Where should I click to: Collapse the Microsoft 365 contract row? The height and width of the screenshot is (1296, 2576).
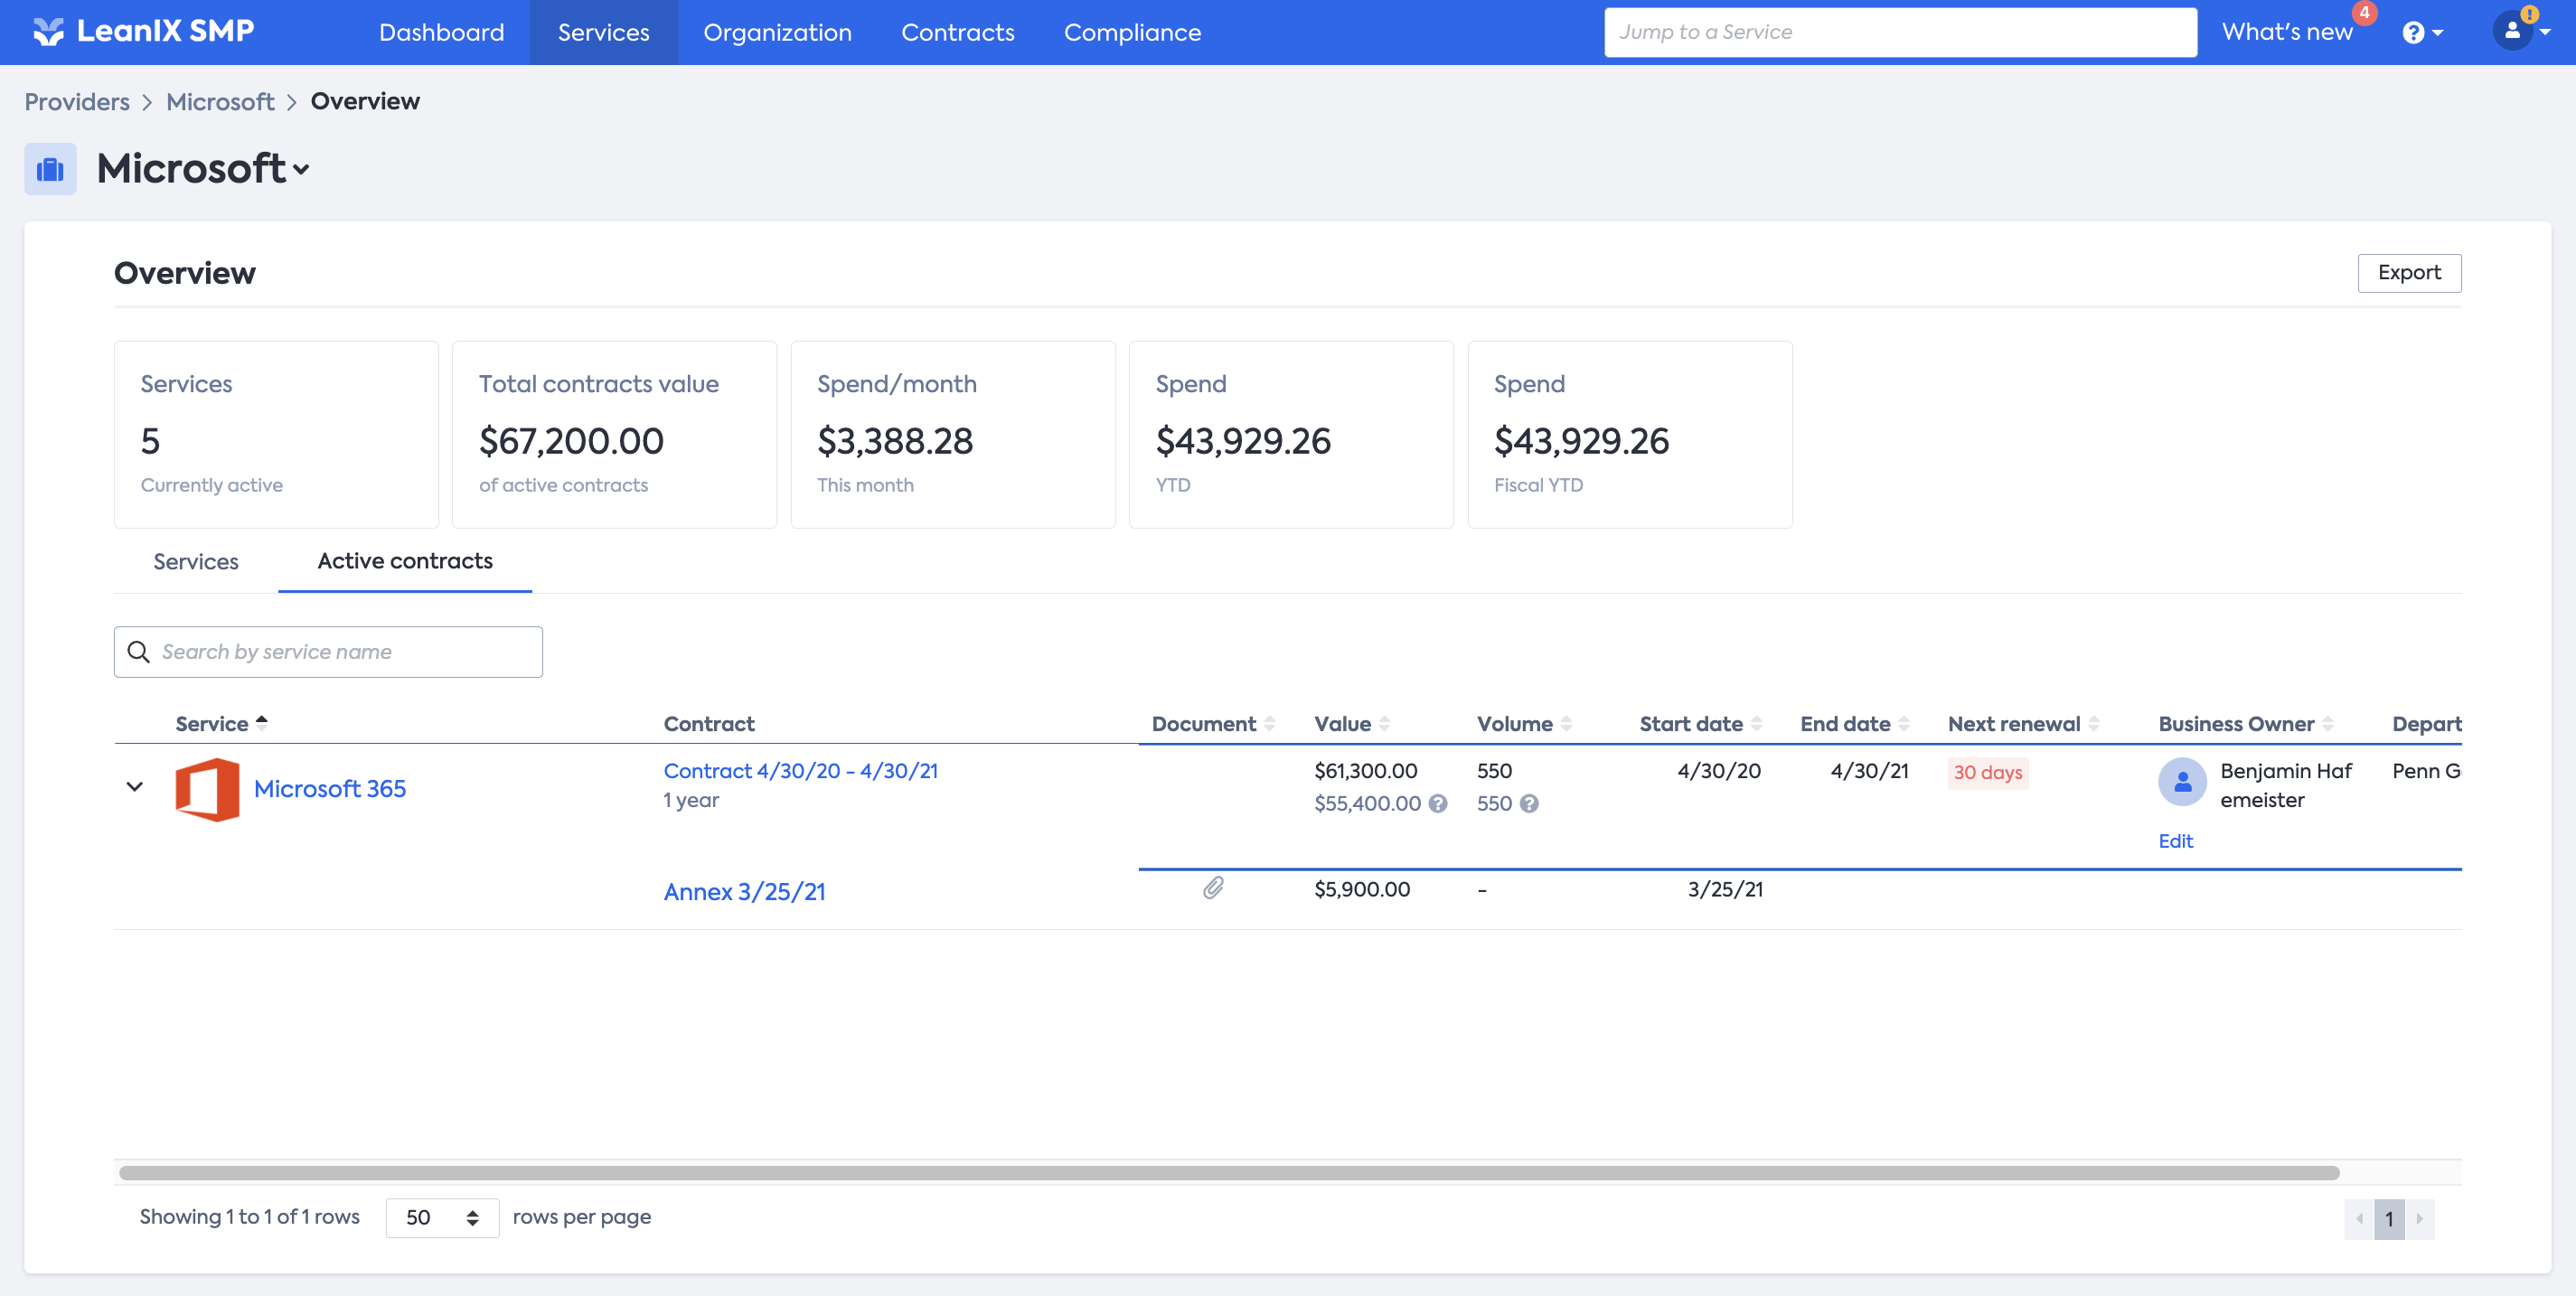pos(135,787)
